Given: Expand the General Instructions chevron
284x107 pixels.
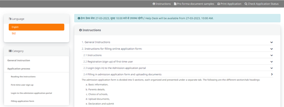Looking at the screenshot, I should pyautogui.click(x=272, y=42).
